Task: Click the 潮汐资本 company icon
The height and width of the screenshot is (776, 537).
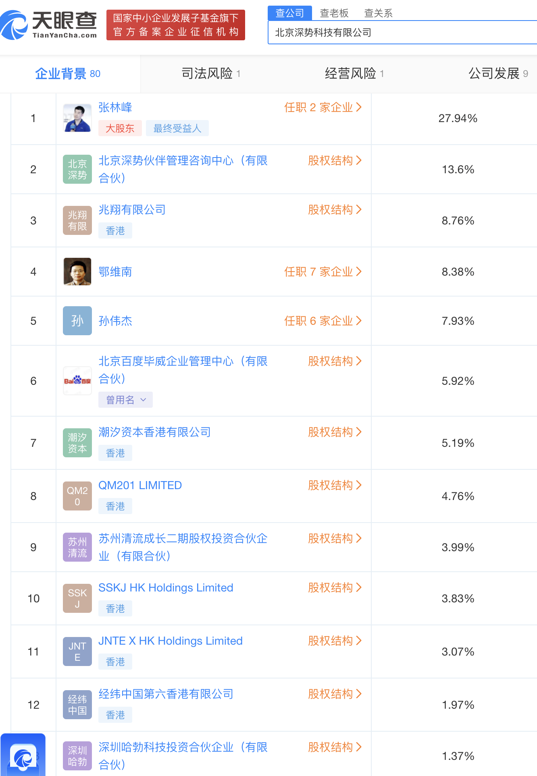Action: pyautogui.click(x=77, y=443)
